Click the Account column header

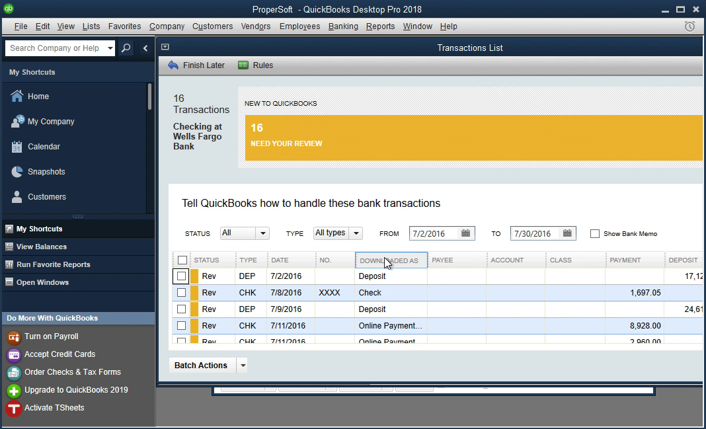pyautogui.click(x=516, y=260)
